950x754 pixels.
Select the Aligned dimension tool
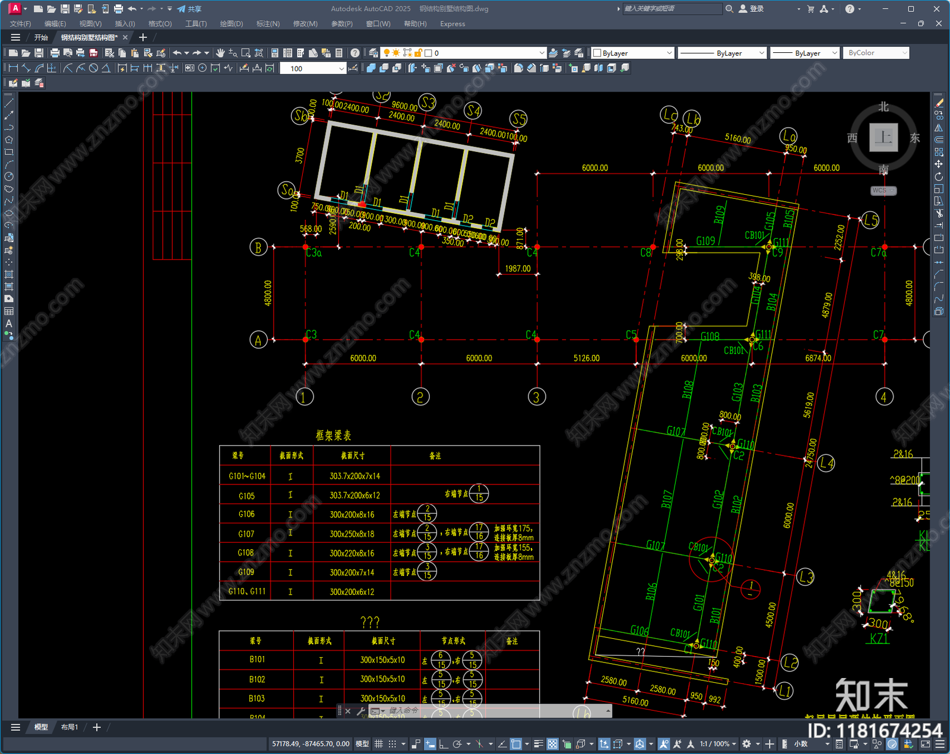click(26, 68)
